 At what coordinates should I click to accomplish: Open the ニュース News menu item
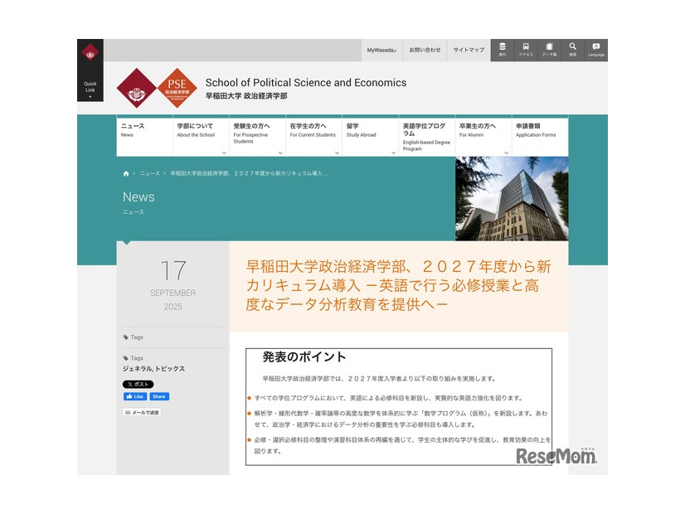[144, 136]
